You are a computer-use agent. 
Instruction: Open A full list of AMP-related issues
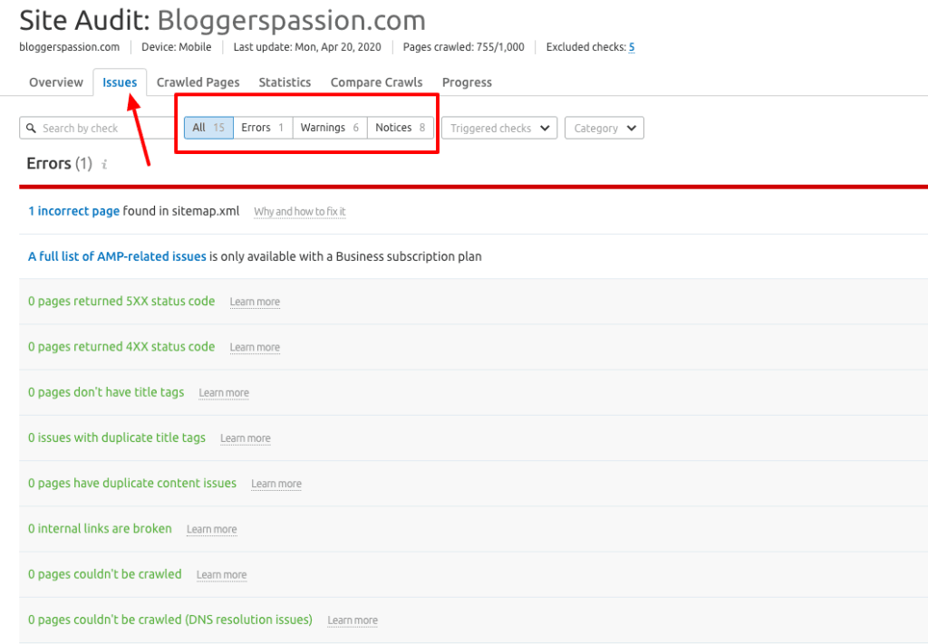(117, 256)
